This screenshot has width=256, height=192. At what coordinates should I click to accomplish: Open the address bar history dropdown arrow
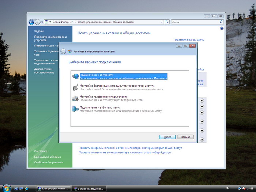click(162, 22)
